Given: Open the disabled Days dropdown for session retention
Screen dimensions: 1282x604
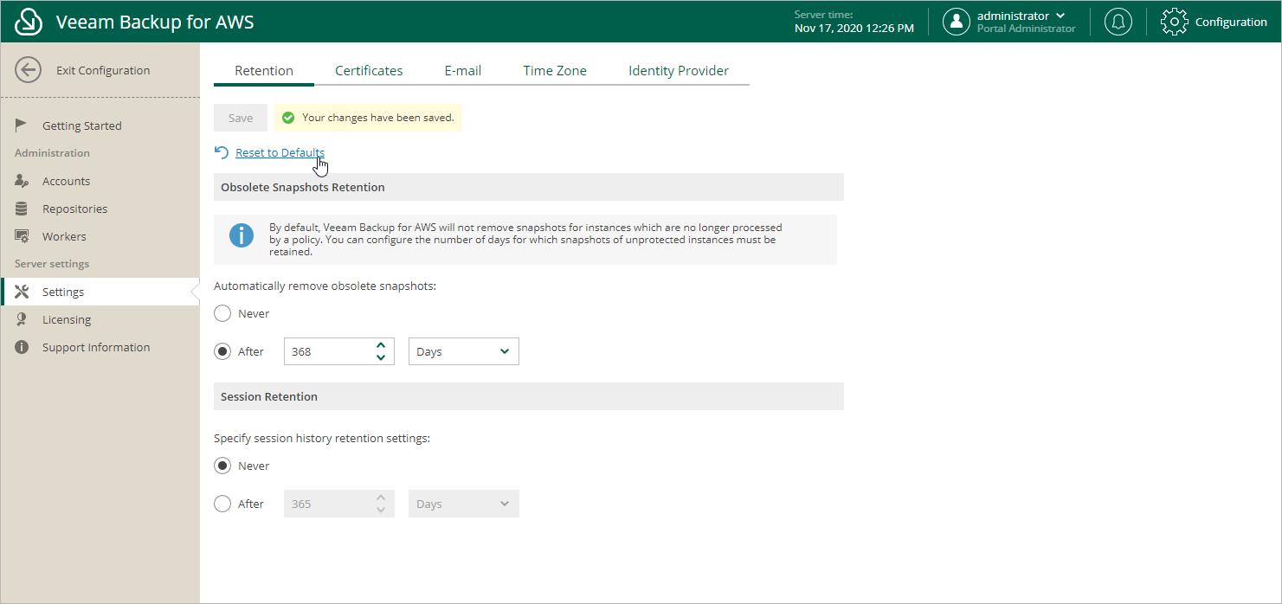Looking at the screenshot, I should tap(464, 504).
